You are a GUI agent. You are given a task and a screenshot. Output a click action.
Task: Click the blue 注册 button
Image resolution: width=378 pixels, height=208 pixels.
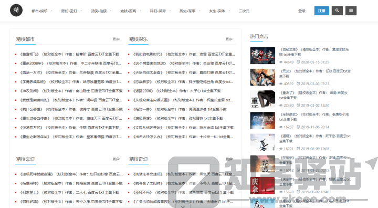point(322,11)
